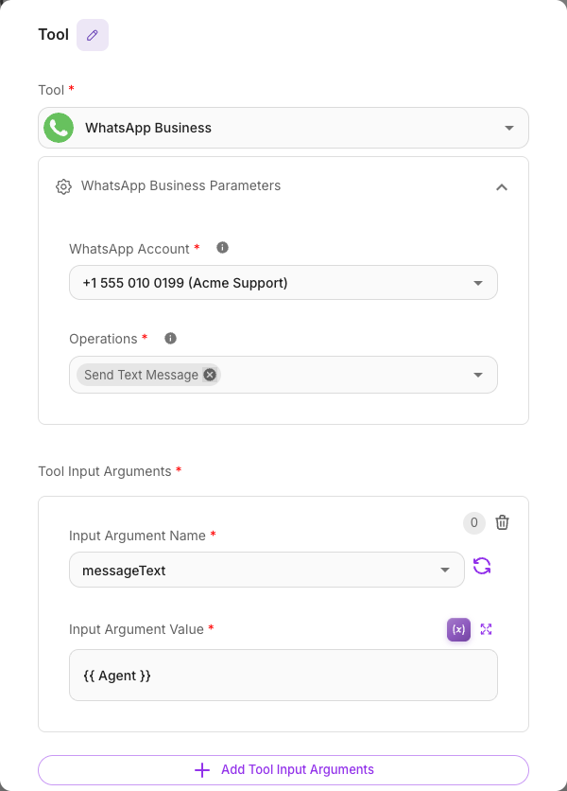
Task: Click the pencil edit icon beside Tool title
Action: point(93,35)
